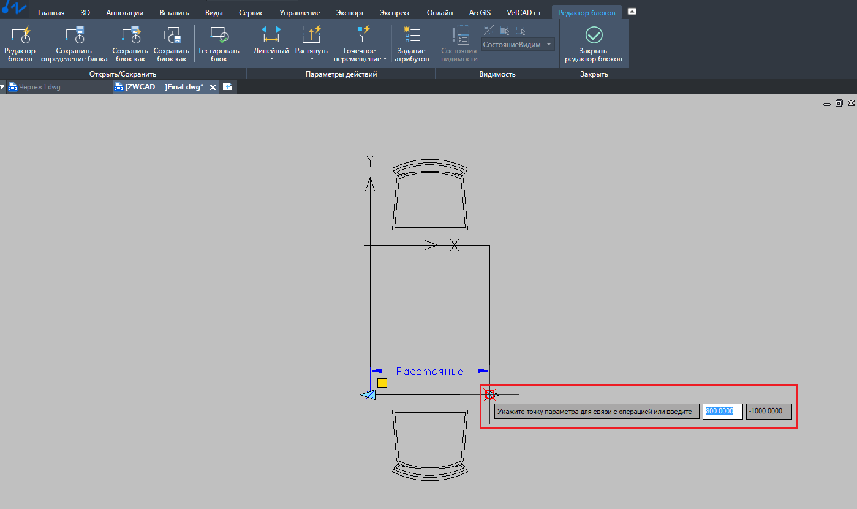Image resolution: width=857 pixels, height=509 pixels.
Task: Click Сохранить блок как with yellow arrow icon
Action: click(130, 43)
